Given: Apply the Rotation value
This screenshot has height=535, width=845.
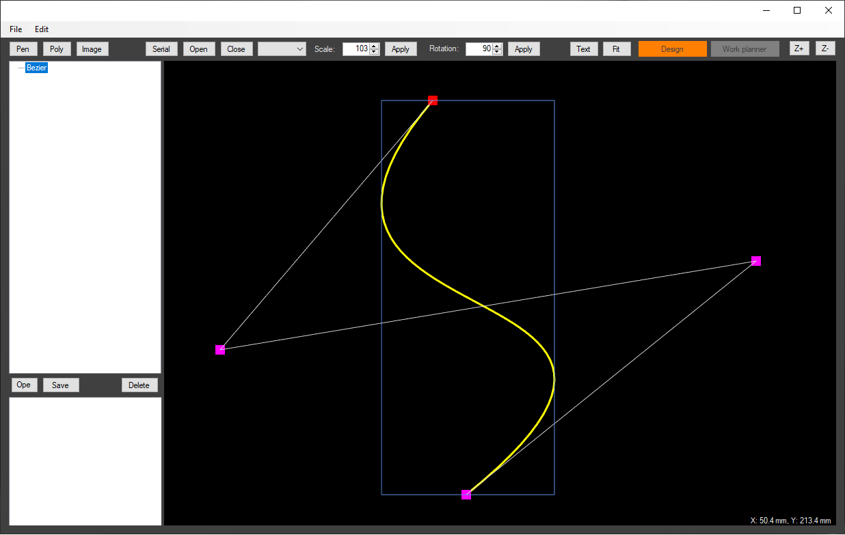Looking at the screenshot, I should (524, 49).
